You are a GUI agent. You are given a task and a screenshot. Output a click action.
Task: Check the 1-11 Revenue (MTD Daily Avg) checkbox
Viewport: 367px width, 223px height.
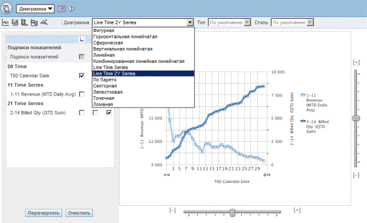click(82, 94)
